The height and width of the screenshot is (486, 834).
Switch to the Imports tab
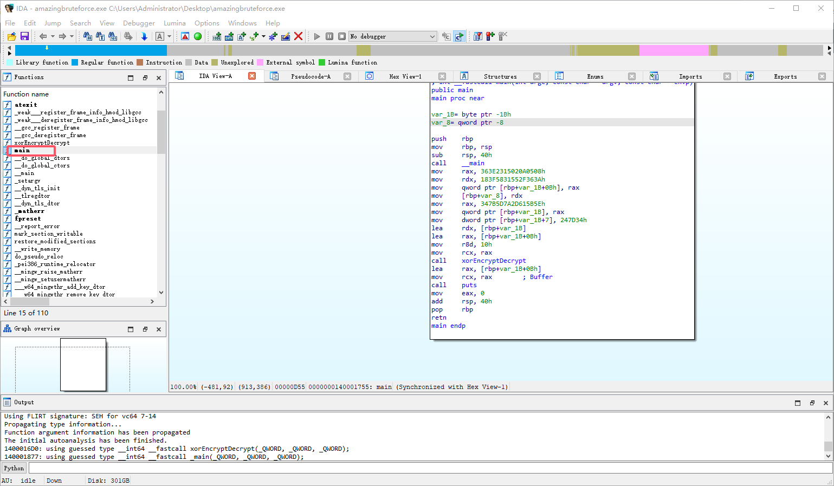690,76
